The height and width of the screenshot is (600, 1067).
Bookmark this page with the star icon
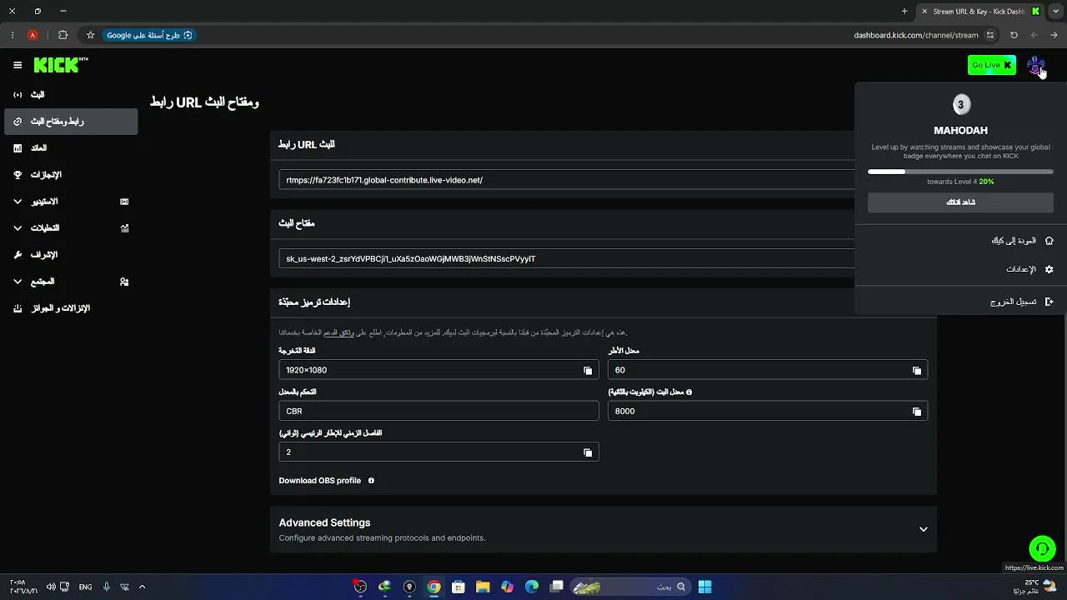click(90, 35)
